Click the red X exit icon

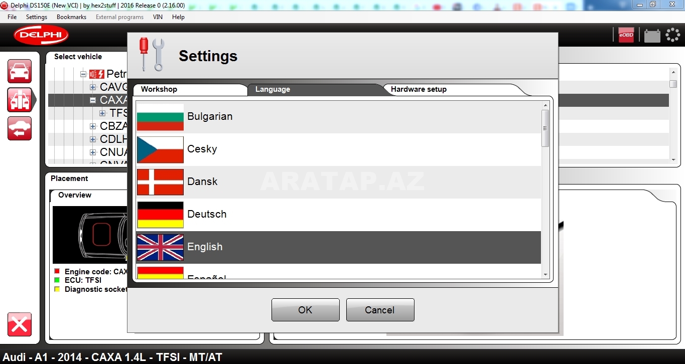(20, 324)
